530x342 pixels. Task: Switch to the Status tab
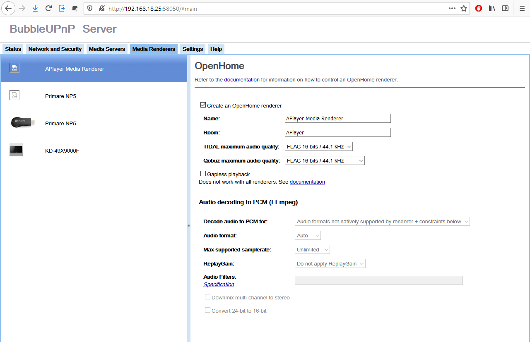(x=13, y=49)
